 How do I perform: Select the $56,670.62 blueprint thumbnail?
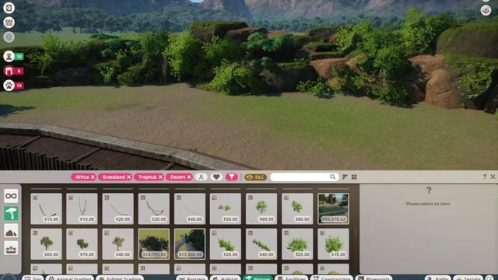(x=333, y=208)
